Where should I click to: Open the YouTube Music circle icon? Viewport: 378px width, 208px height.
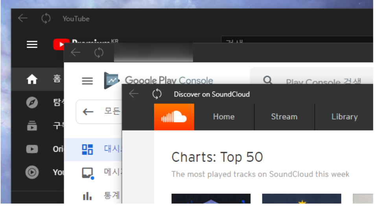32,172
